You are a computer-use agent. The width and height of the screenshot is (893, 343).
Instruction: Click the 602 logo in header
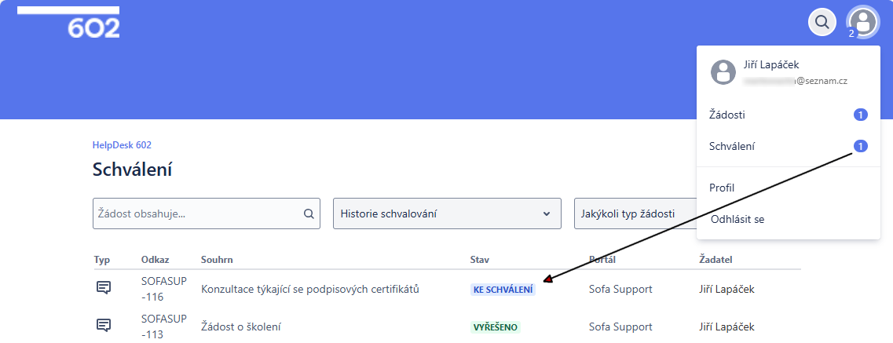(93, 27)
